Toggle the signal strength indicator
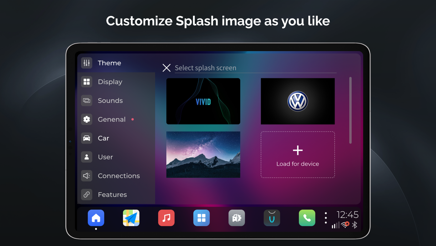Screen dimensions: 436x246 click(336, 226)
